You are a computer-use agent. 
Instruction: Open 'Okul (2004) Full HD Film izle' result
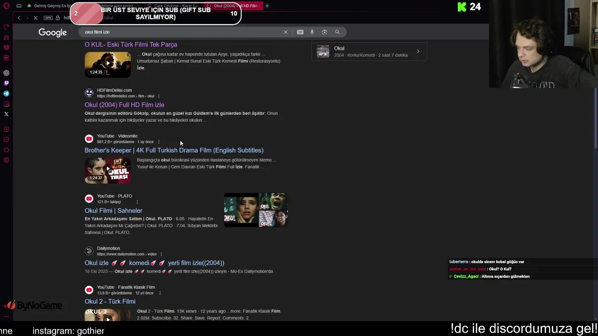(x=124, y=105)
